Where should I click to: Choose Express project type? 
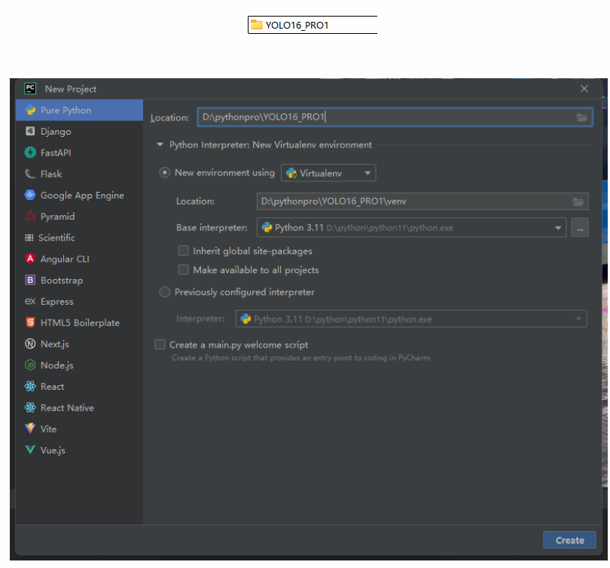point(79,301)
